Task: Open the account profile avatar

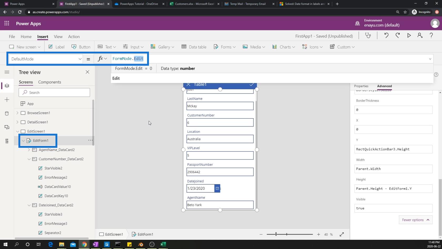Action: coord(435,23)
